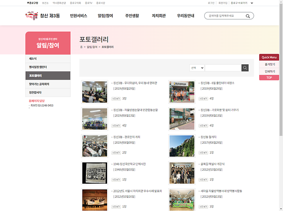
Task: Click the 알림/참여 breadcrumb link
Action: [92, 47]
